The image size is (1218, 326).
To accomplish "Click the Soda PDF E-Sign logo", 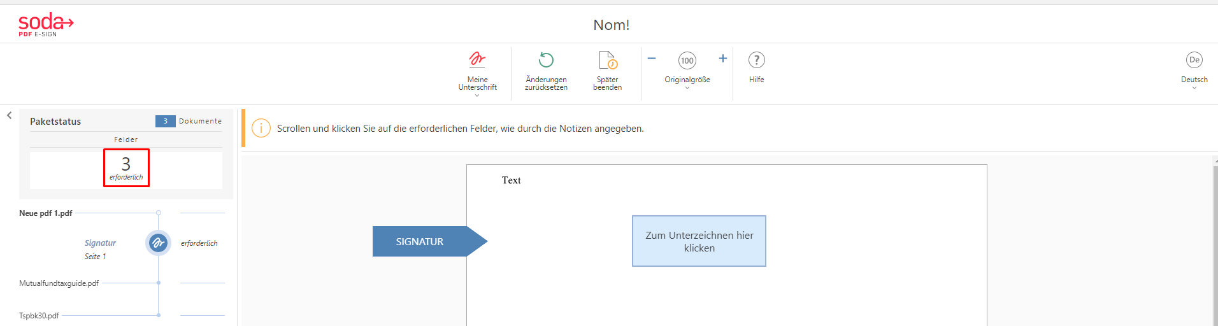I will 46,25.
